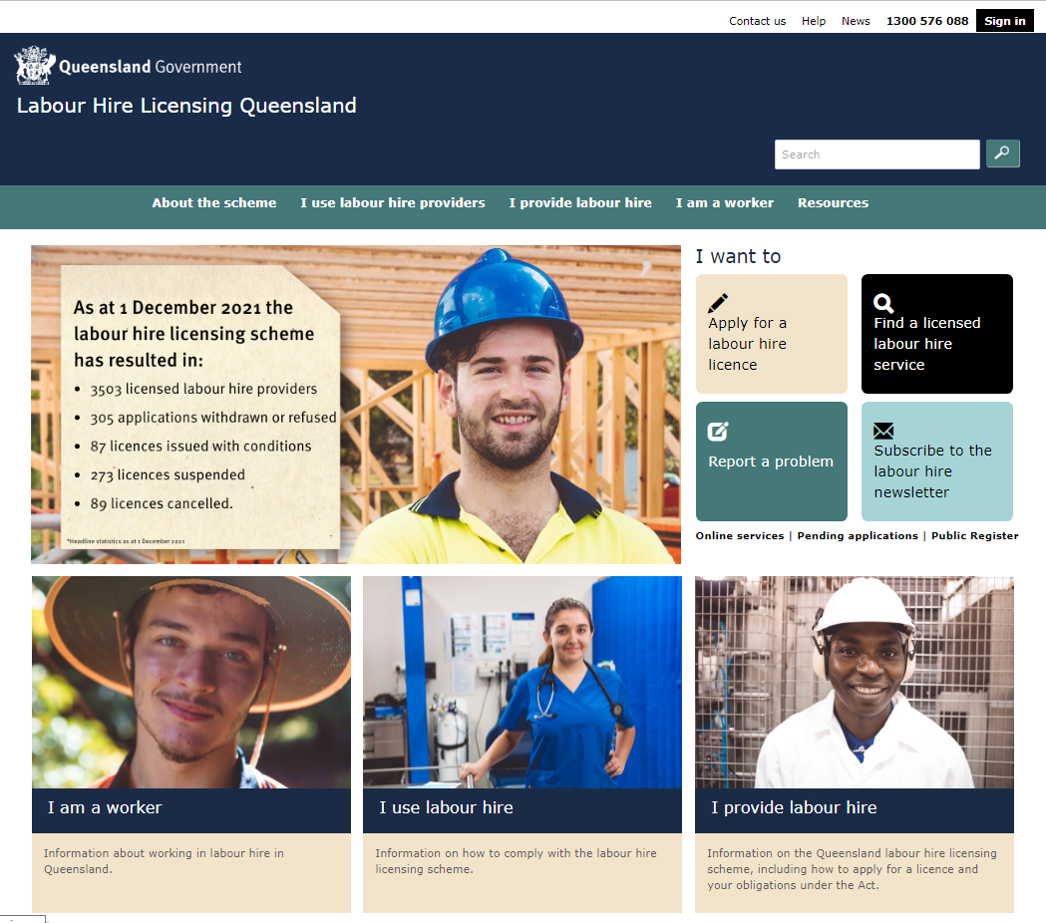Open I use labour hire providers menu
Image resolution: width=1046 pixels, height=923 pixels.
pos(393,202)
